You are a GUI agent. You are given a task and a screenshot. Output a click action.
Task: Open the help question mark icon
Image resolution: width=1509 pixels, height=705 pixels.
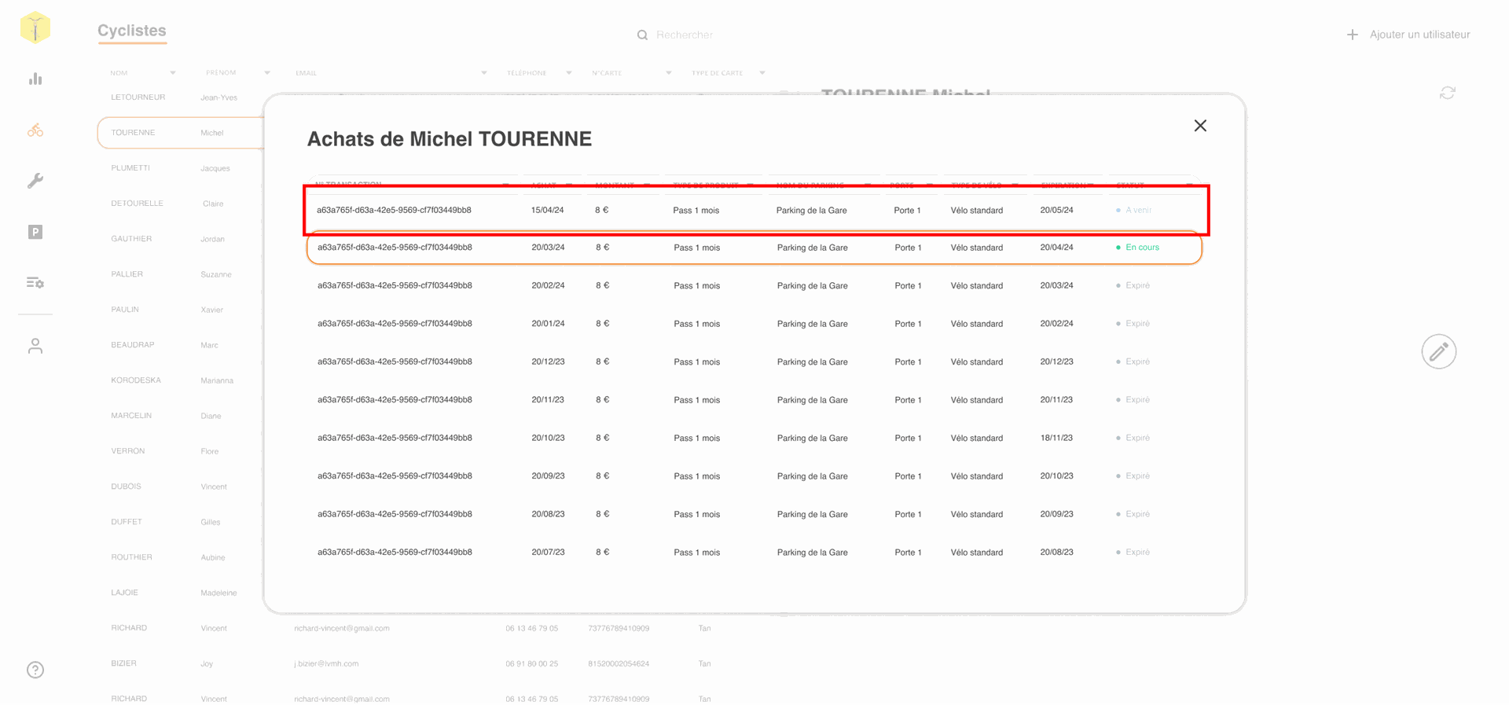tap(35, 670)
